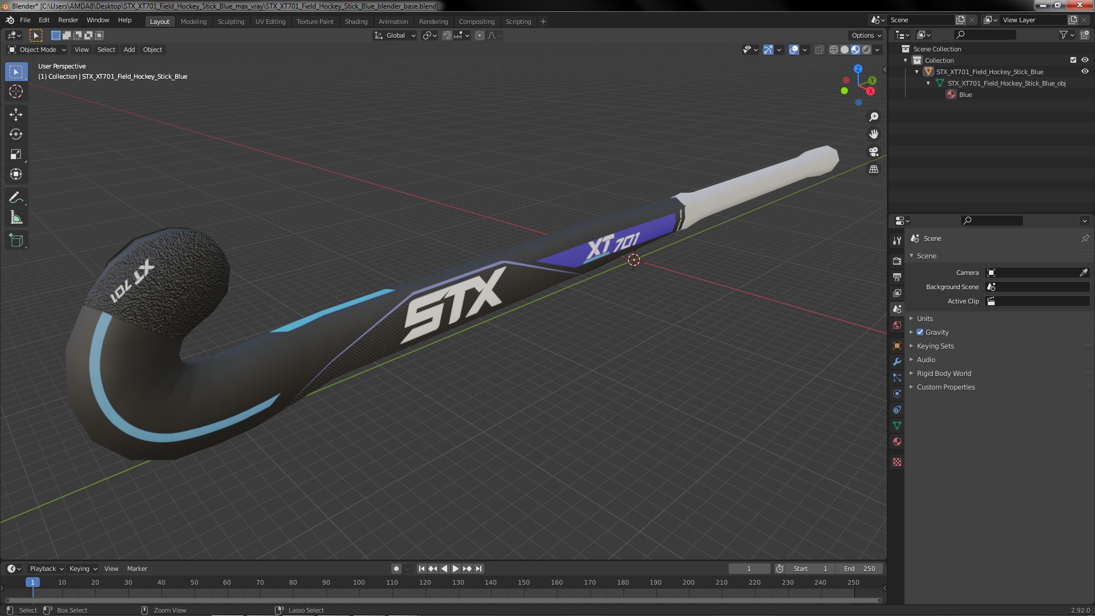1095x616 pixels.
Task: Open the Output properties tab
Action: click(897, 277)
